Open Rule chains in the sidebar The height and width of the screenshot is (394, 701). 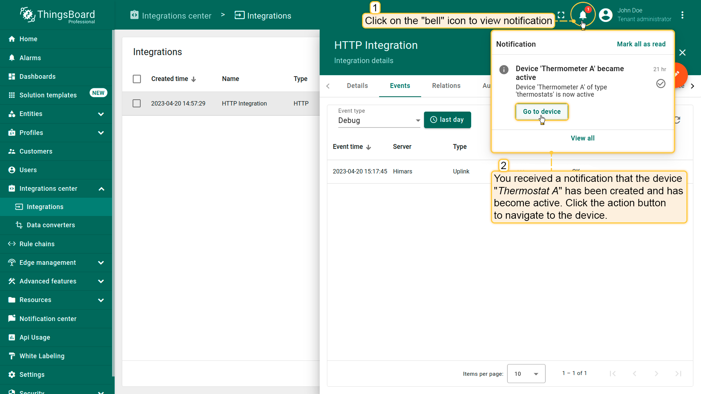coord(37,244)
